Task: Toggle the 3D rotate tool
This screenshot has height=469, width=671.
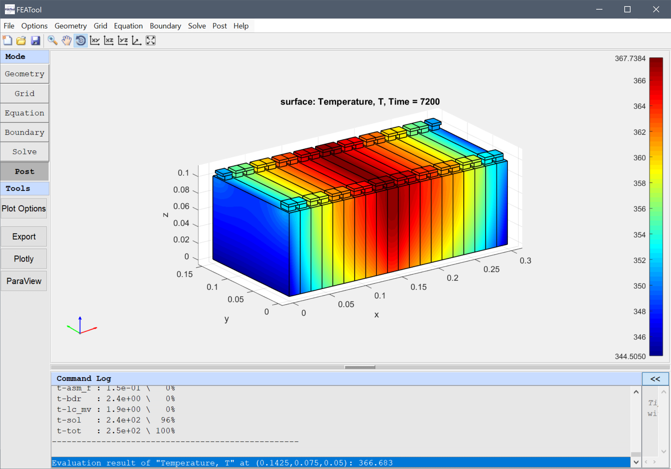Action: tap(80, 40)
